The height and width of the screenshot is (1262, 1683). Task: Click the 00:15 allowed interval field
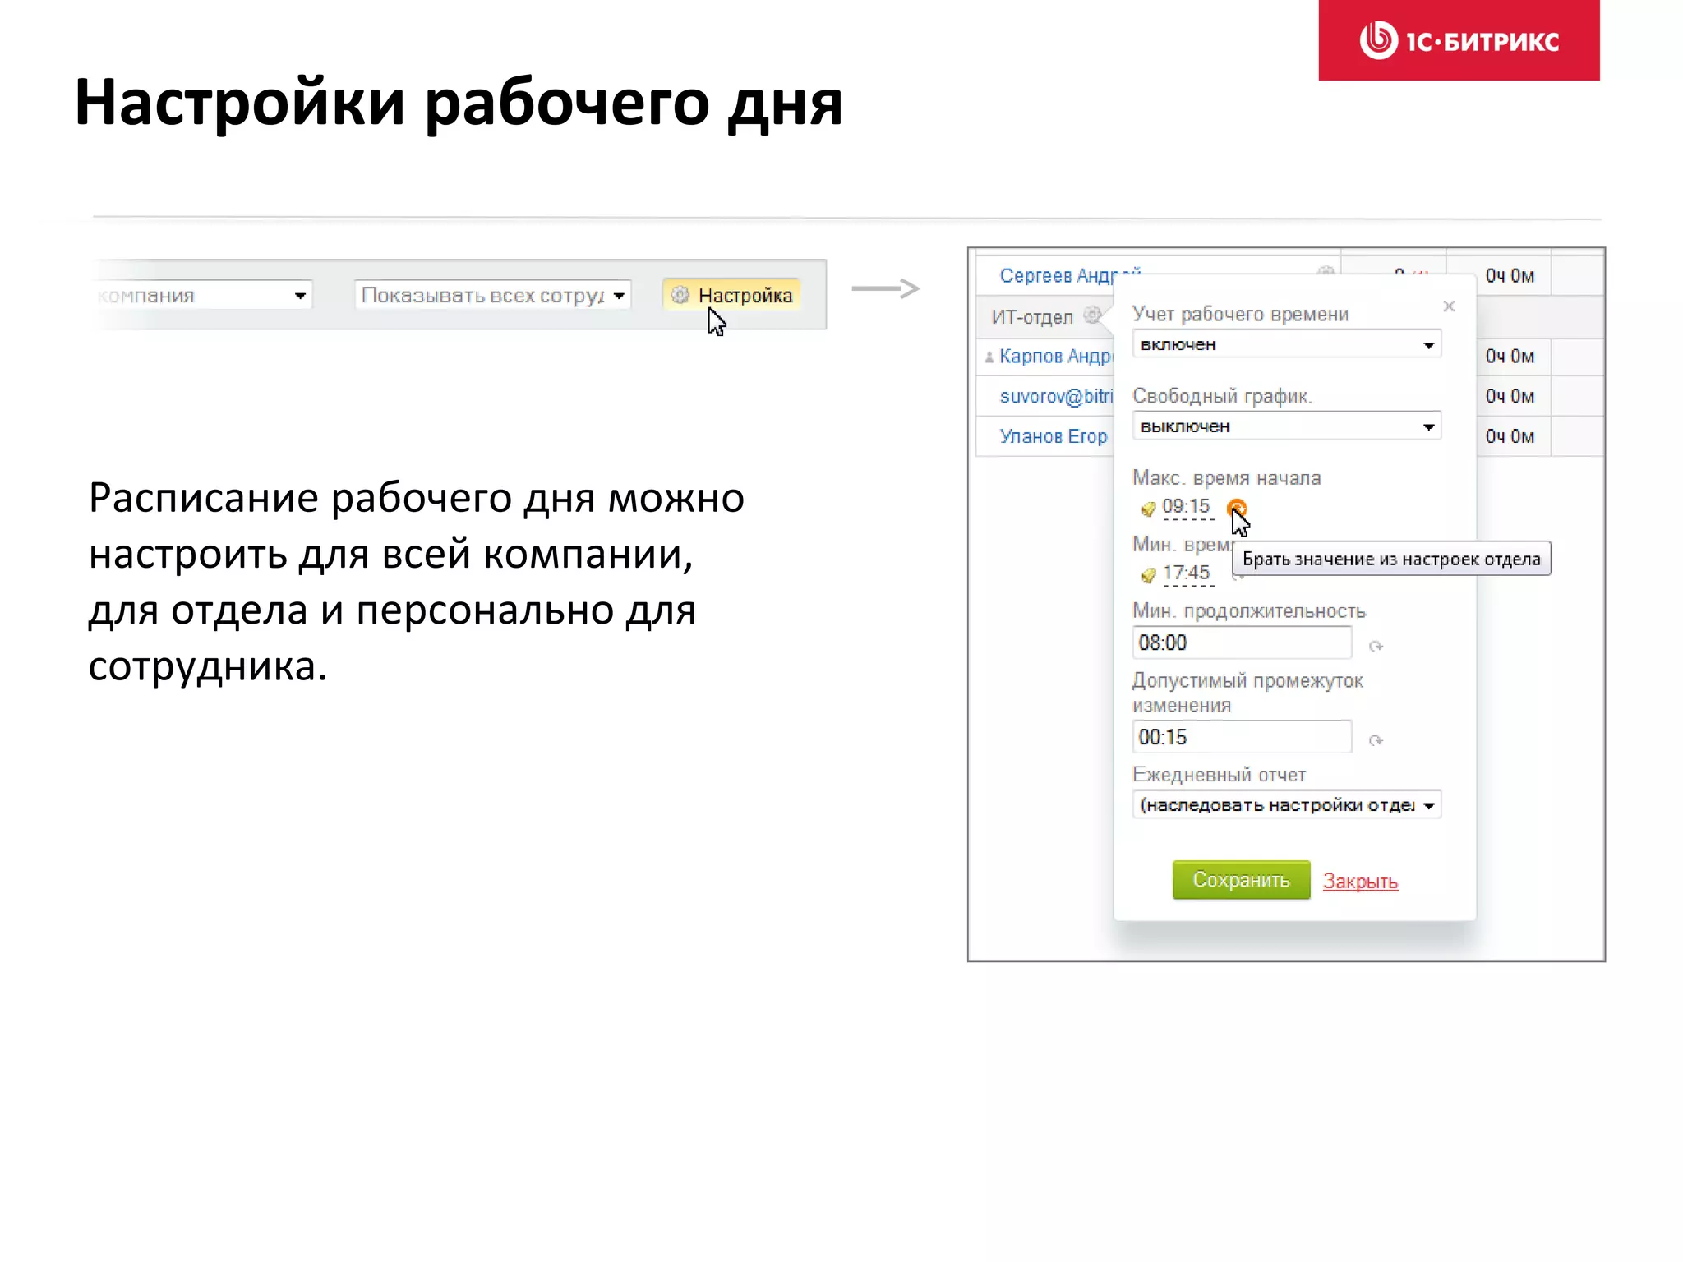pos(1242,737)
